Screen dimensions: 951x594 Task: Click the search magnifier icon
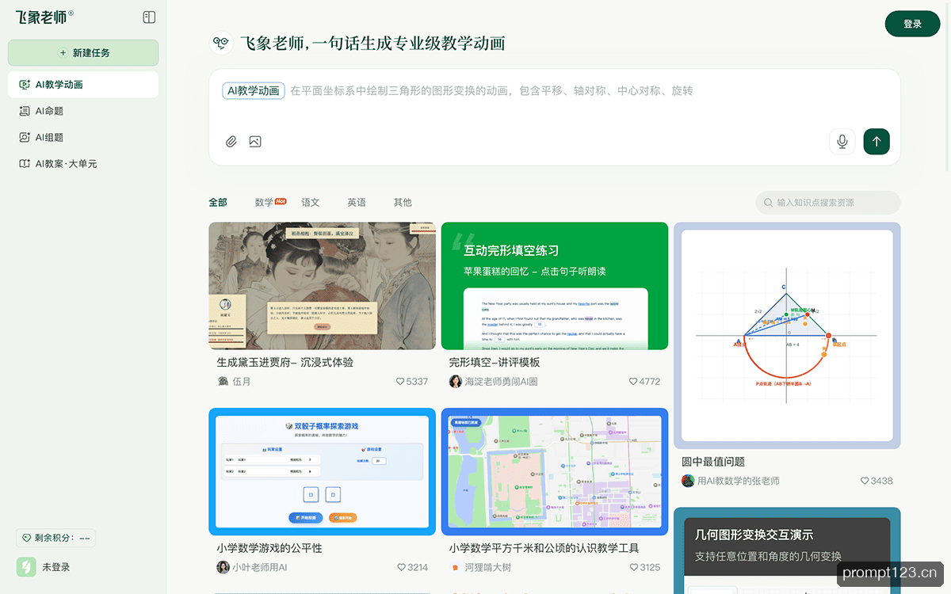[x=768, y=203]
